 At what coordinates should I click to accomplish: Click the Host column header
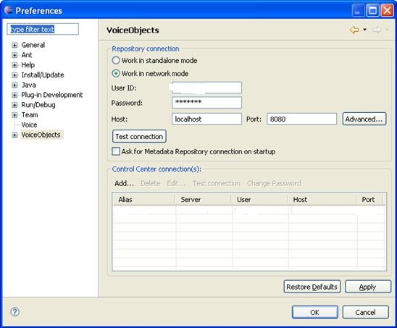pos(322,199)
